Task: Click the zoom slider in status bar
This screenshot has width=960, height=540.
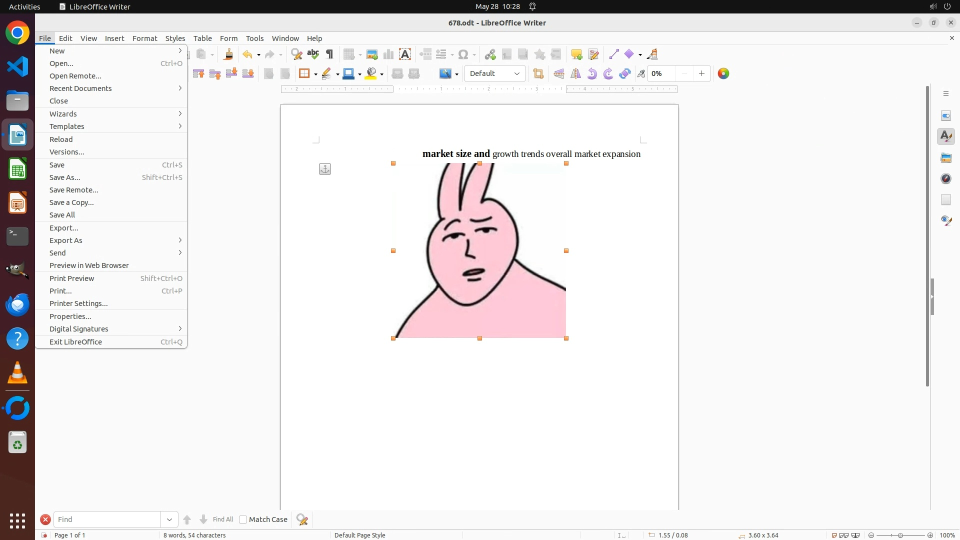Action: click(x=900, y=535)
